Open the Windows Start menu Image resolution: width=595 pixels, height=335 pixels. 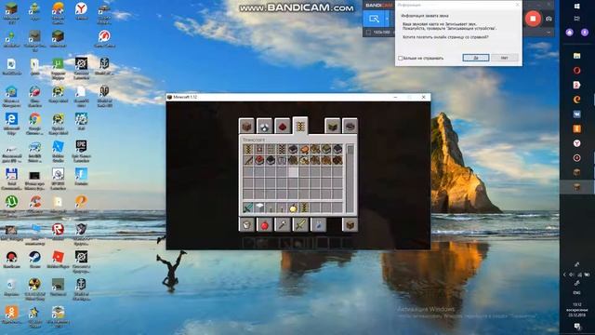[x=577, y=7]
